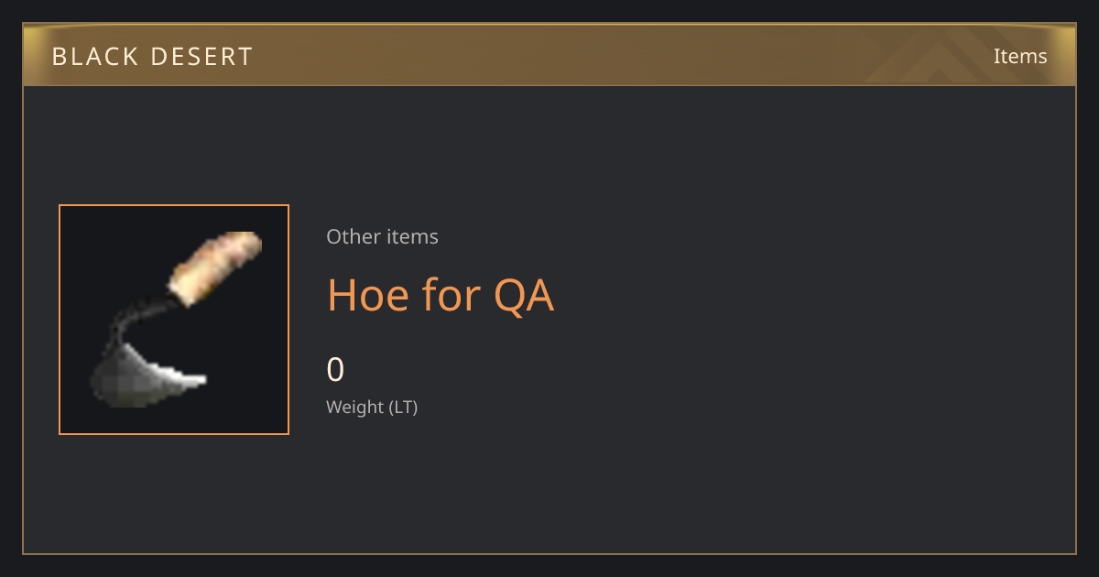
Task: Click the word BLACK in header
Action: tap(94, 57)
